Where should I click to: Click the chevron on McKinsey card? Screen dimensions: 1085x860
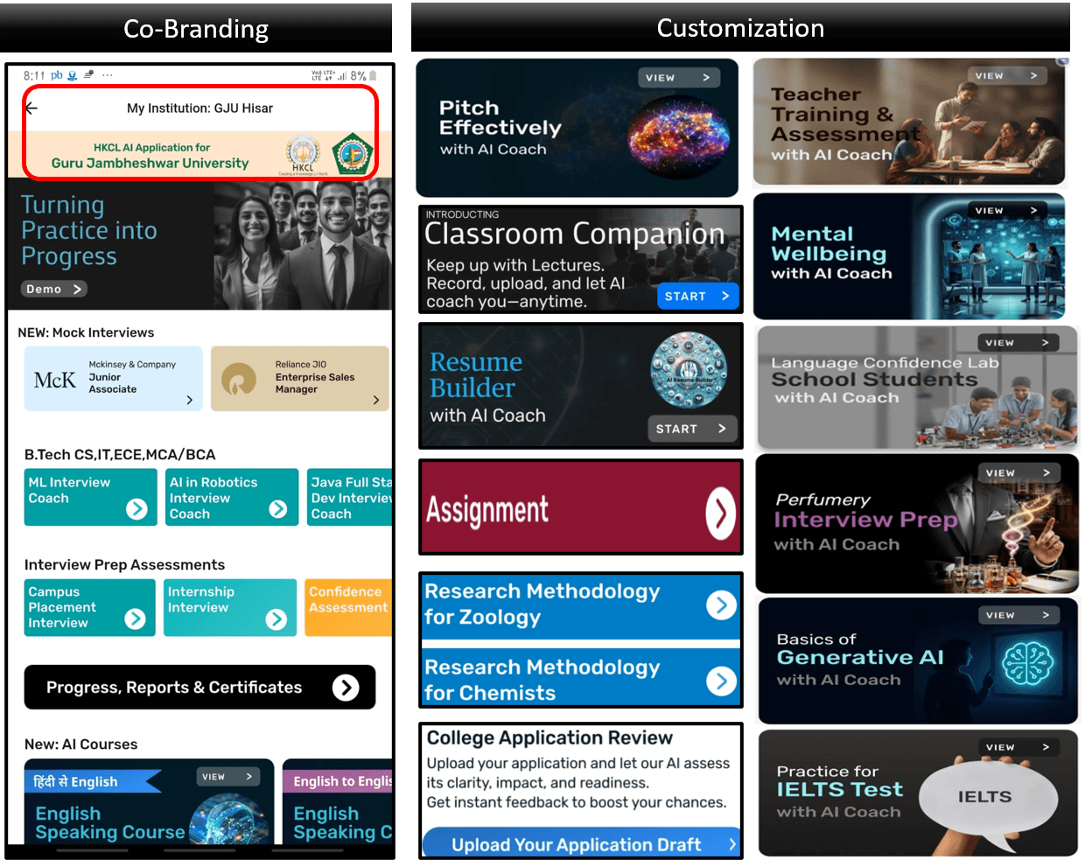coord(190,400)
